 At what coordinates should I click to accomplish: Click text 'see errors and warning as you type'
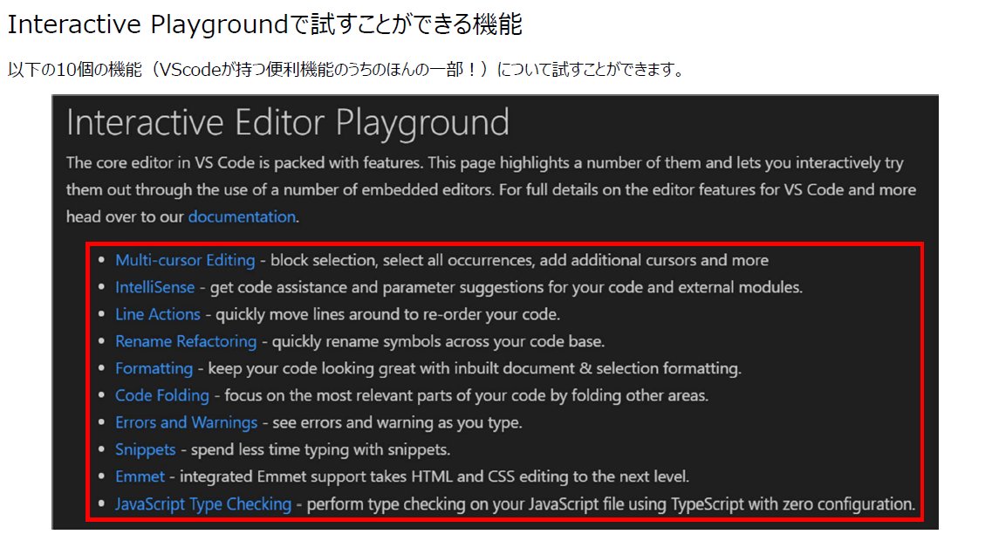[396, 422]
